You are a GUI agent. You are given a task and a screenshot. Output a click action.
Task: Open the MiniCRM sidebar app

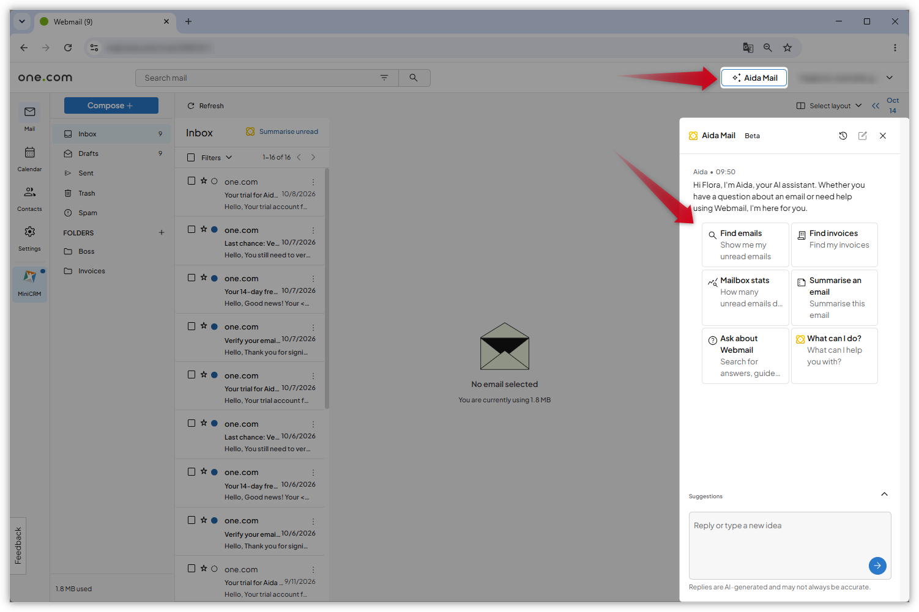point(29,283)
